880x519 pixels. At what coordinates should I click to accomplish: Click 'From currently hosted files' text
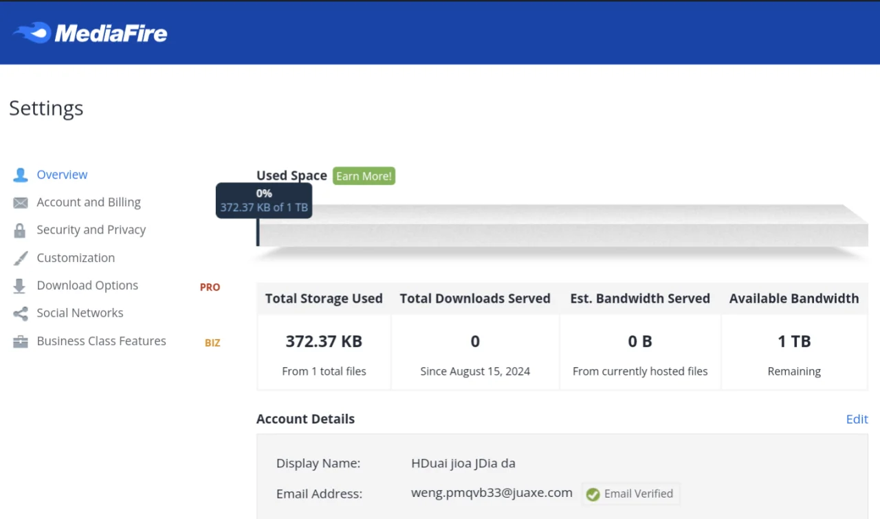pos(640,371)
